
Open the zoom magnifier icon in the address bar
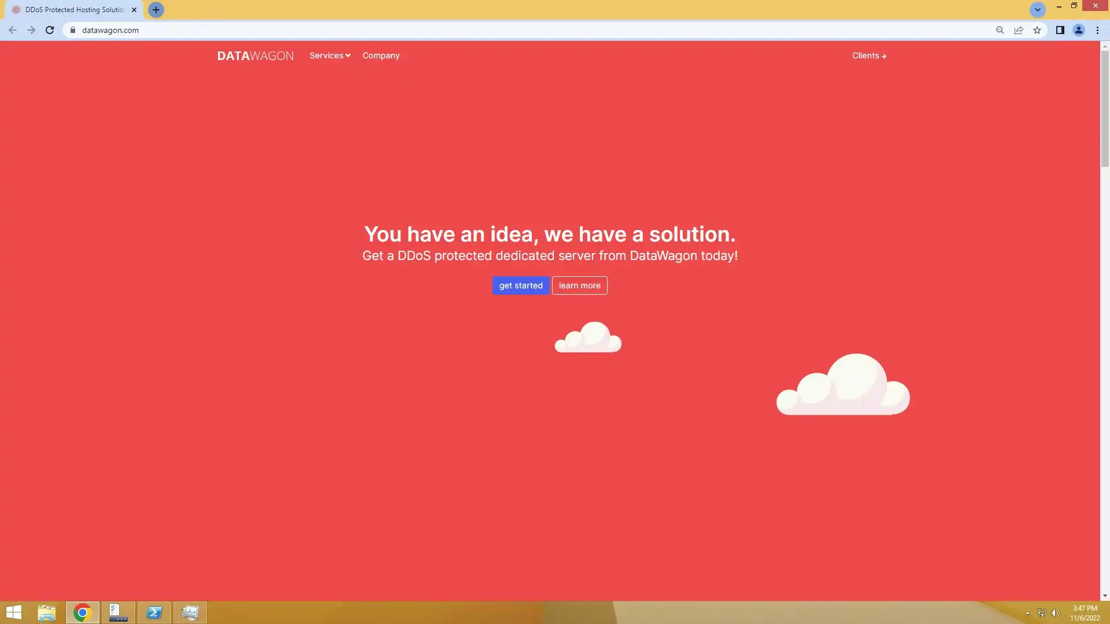pyautogui.click(x=1000, y=30)
